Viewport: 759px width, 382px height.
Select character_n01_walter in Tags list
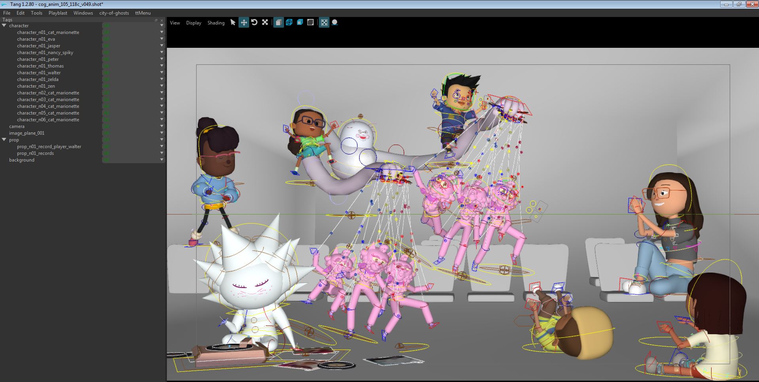[x=39, y=73]
